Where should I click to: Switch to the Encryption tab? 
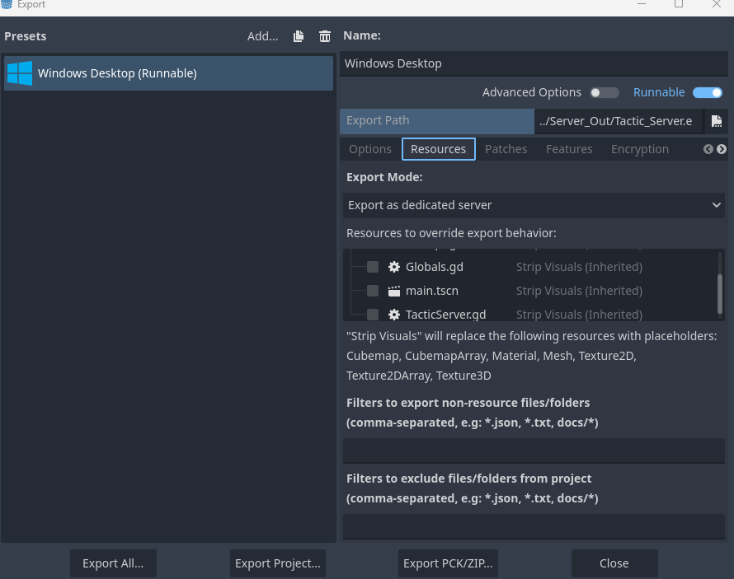coord(639,149)
